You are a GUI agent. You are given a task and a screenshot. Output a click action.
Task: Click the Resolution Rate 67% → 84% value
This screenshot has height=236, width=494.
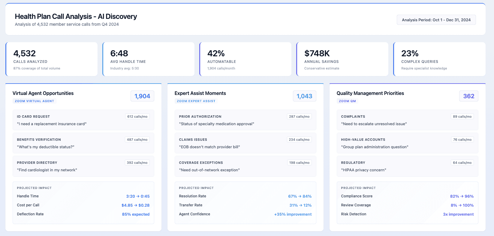click(300, 196)
